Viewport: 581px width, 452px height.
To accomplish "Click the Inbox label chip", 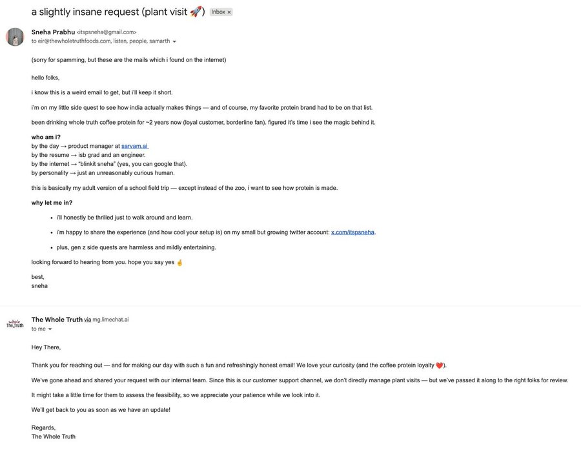I will click(218, 12).
